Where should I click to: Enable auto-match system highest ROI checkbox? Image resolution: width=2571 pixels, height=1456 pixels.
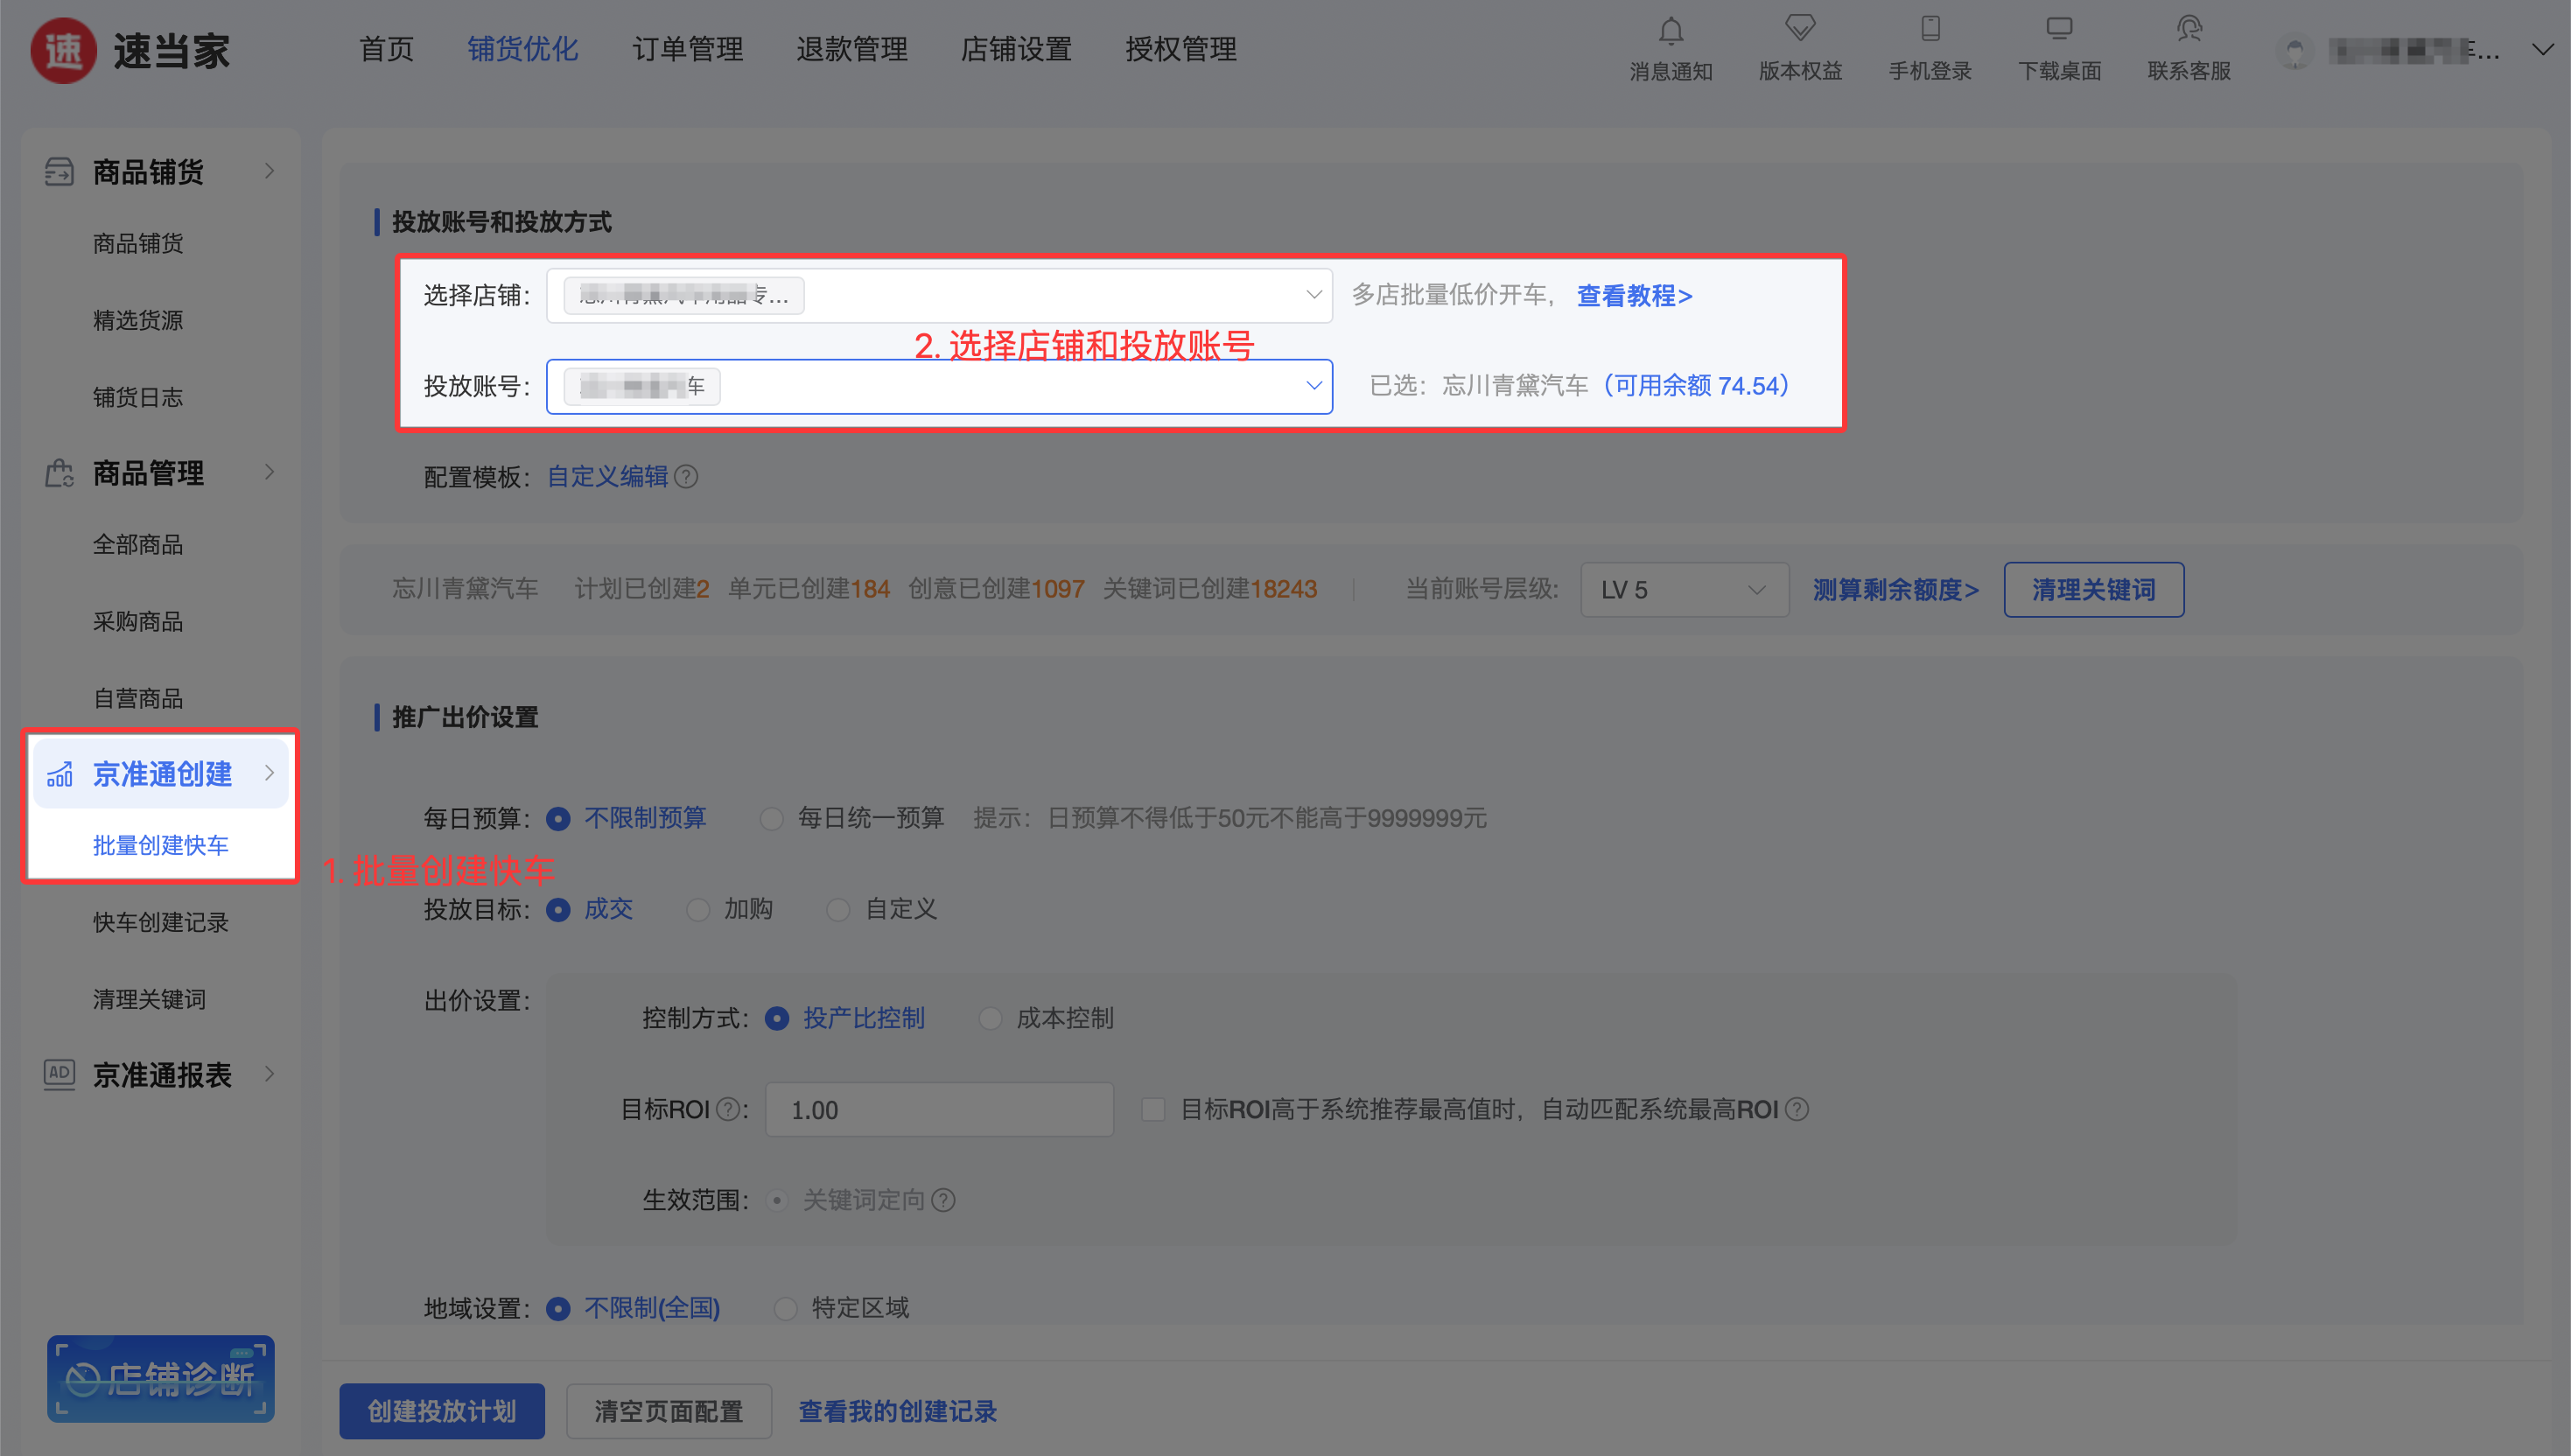coord(1153,1110)
